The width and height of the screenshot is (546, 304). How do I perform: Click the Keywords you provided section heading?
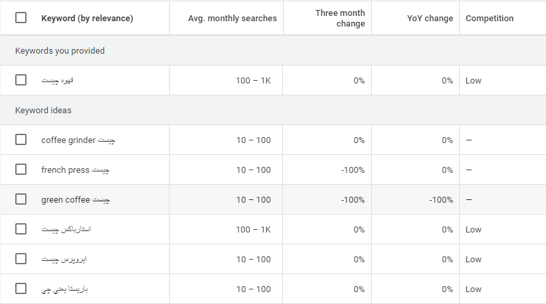click(60, 51)
